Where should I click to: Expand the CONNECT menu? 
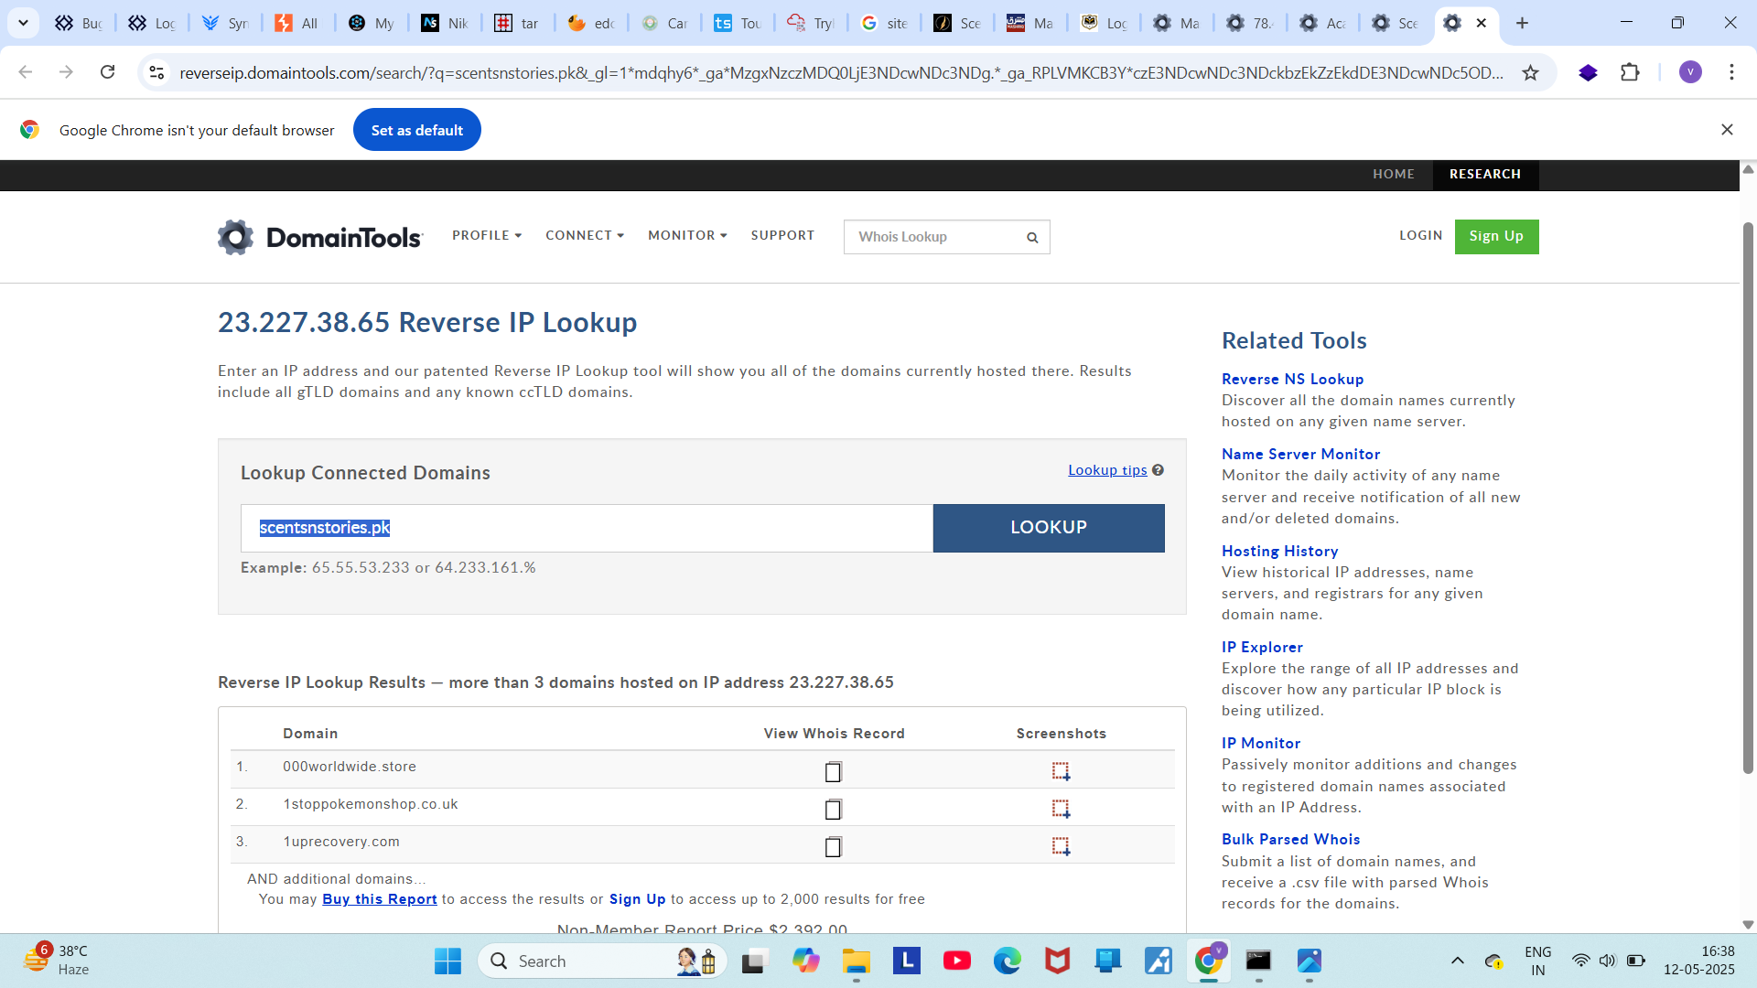coord(585,236)
